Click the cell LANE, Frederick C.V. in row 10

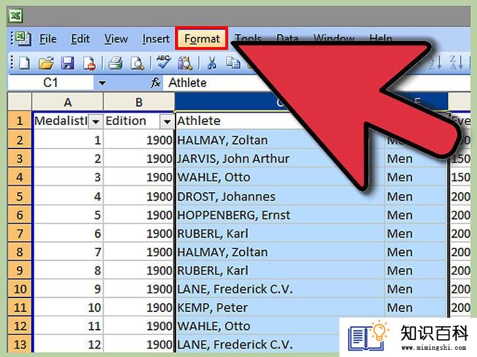(x=280, y=289)
